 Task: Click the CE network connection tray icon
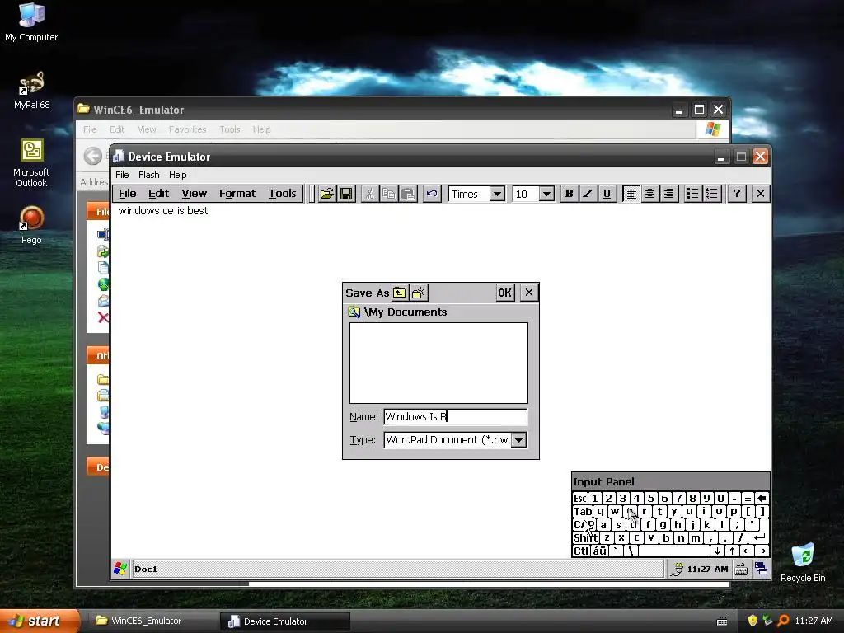coord(677,569)
